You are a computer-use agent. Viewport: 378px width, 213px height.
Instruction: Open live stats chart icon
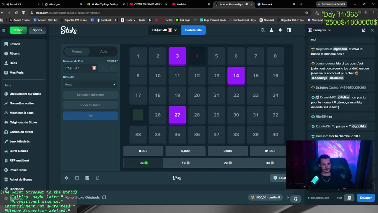(x=87, y=178)
